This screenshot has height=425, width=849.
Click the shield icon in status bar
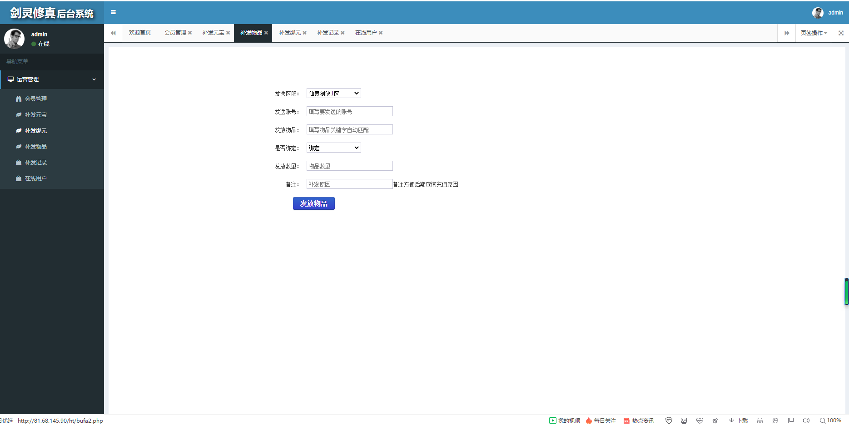[x=669, y=420]
